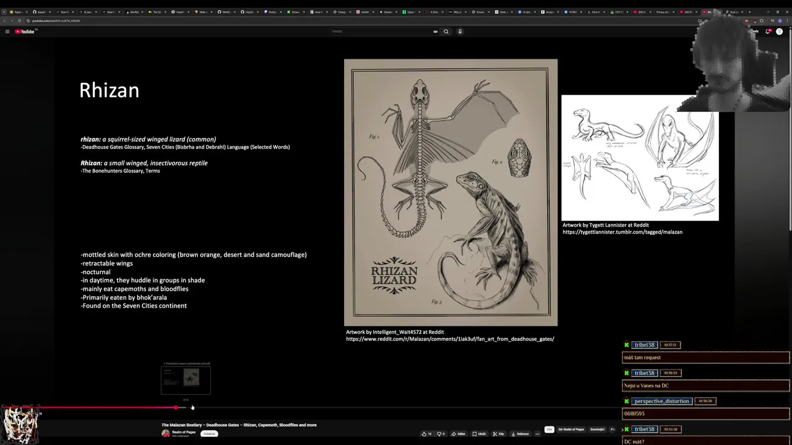Click the video title The Malazan Bestiary

pos(239,425)
